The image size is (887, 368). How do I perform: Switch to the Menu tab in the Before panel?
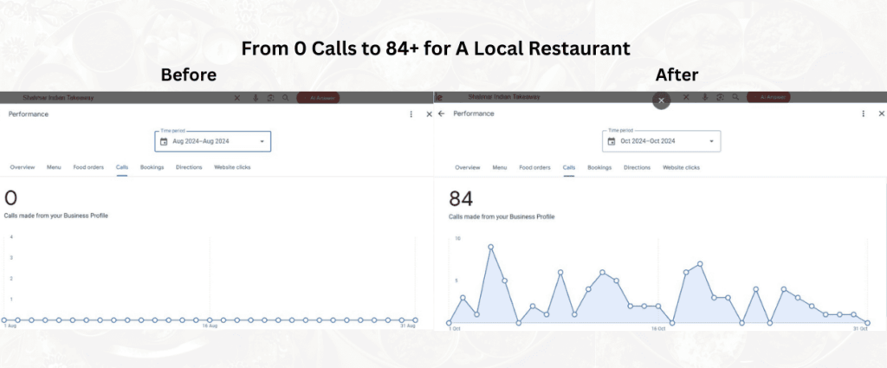(54, 167)
